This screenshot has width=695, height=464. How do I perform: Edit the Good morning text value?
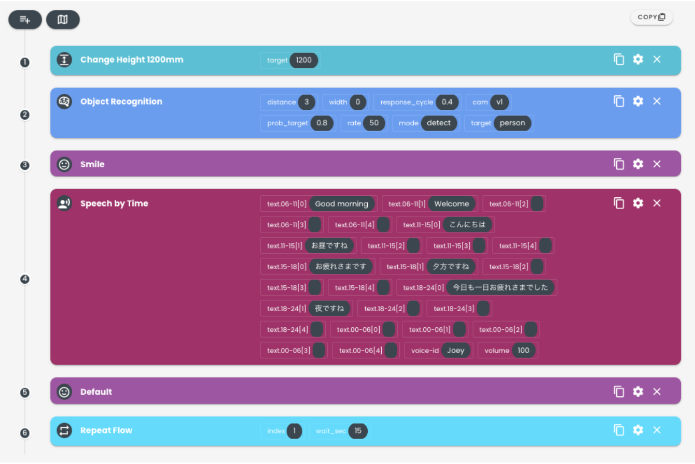pos(342,204)
